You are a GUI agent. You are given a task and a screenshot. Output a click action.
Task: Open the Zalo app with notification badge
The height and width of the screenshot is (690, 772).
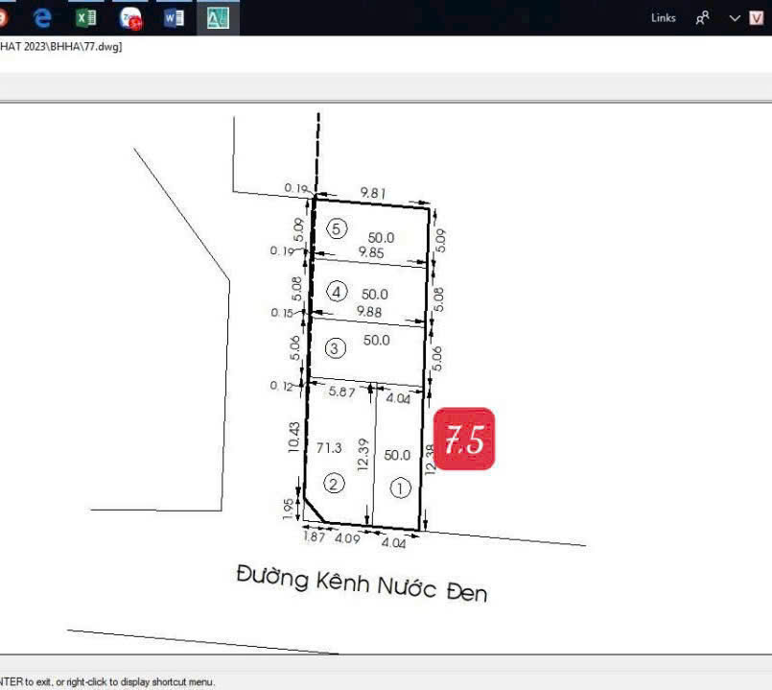click(130, 17)
